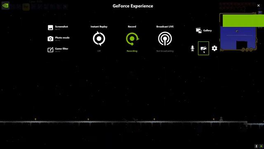Open the Game filter icon
This screenshot has height=149, width=264.
(50, 50)
